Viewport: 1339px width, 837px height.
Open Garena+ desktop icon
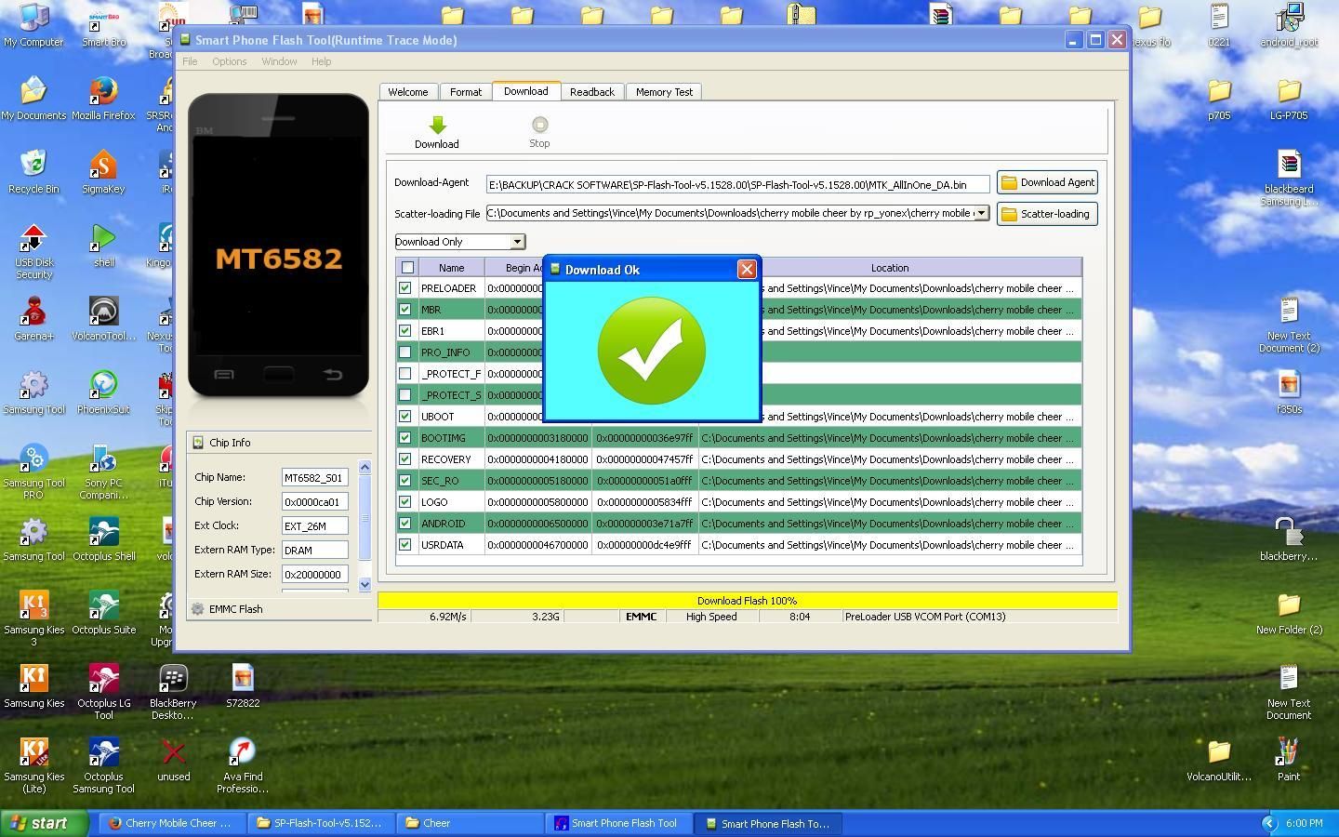point(33,319)
